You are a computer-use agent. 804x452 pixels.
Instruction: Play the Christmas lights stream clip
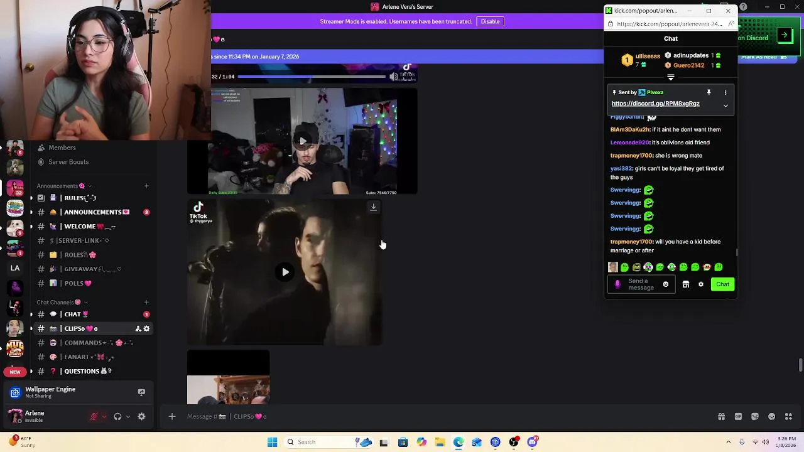(x=303, y=141)
